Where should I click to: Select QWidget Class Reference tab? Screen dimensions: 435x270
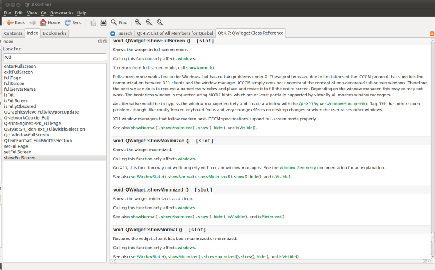coord(251,33)
